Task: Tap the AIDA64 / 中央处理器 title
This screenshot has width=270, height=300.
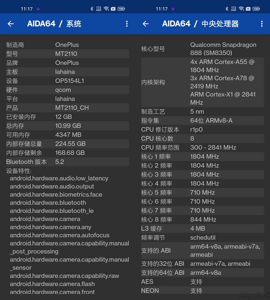Action: click(201, 24)
